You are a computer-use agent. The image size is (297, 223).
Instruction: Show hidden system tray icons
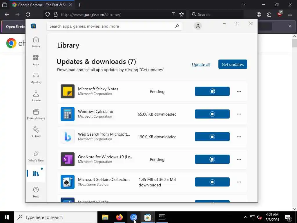tap(245, 217)
